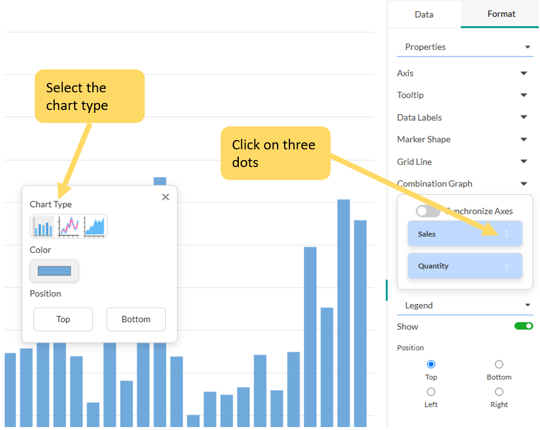Switch to the Data tab
Viewport: 540px width, 430px height.
(424, 14)
